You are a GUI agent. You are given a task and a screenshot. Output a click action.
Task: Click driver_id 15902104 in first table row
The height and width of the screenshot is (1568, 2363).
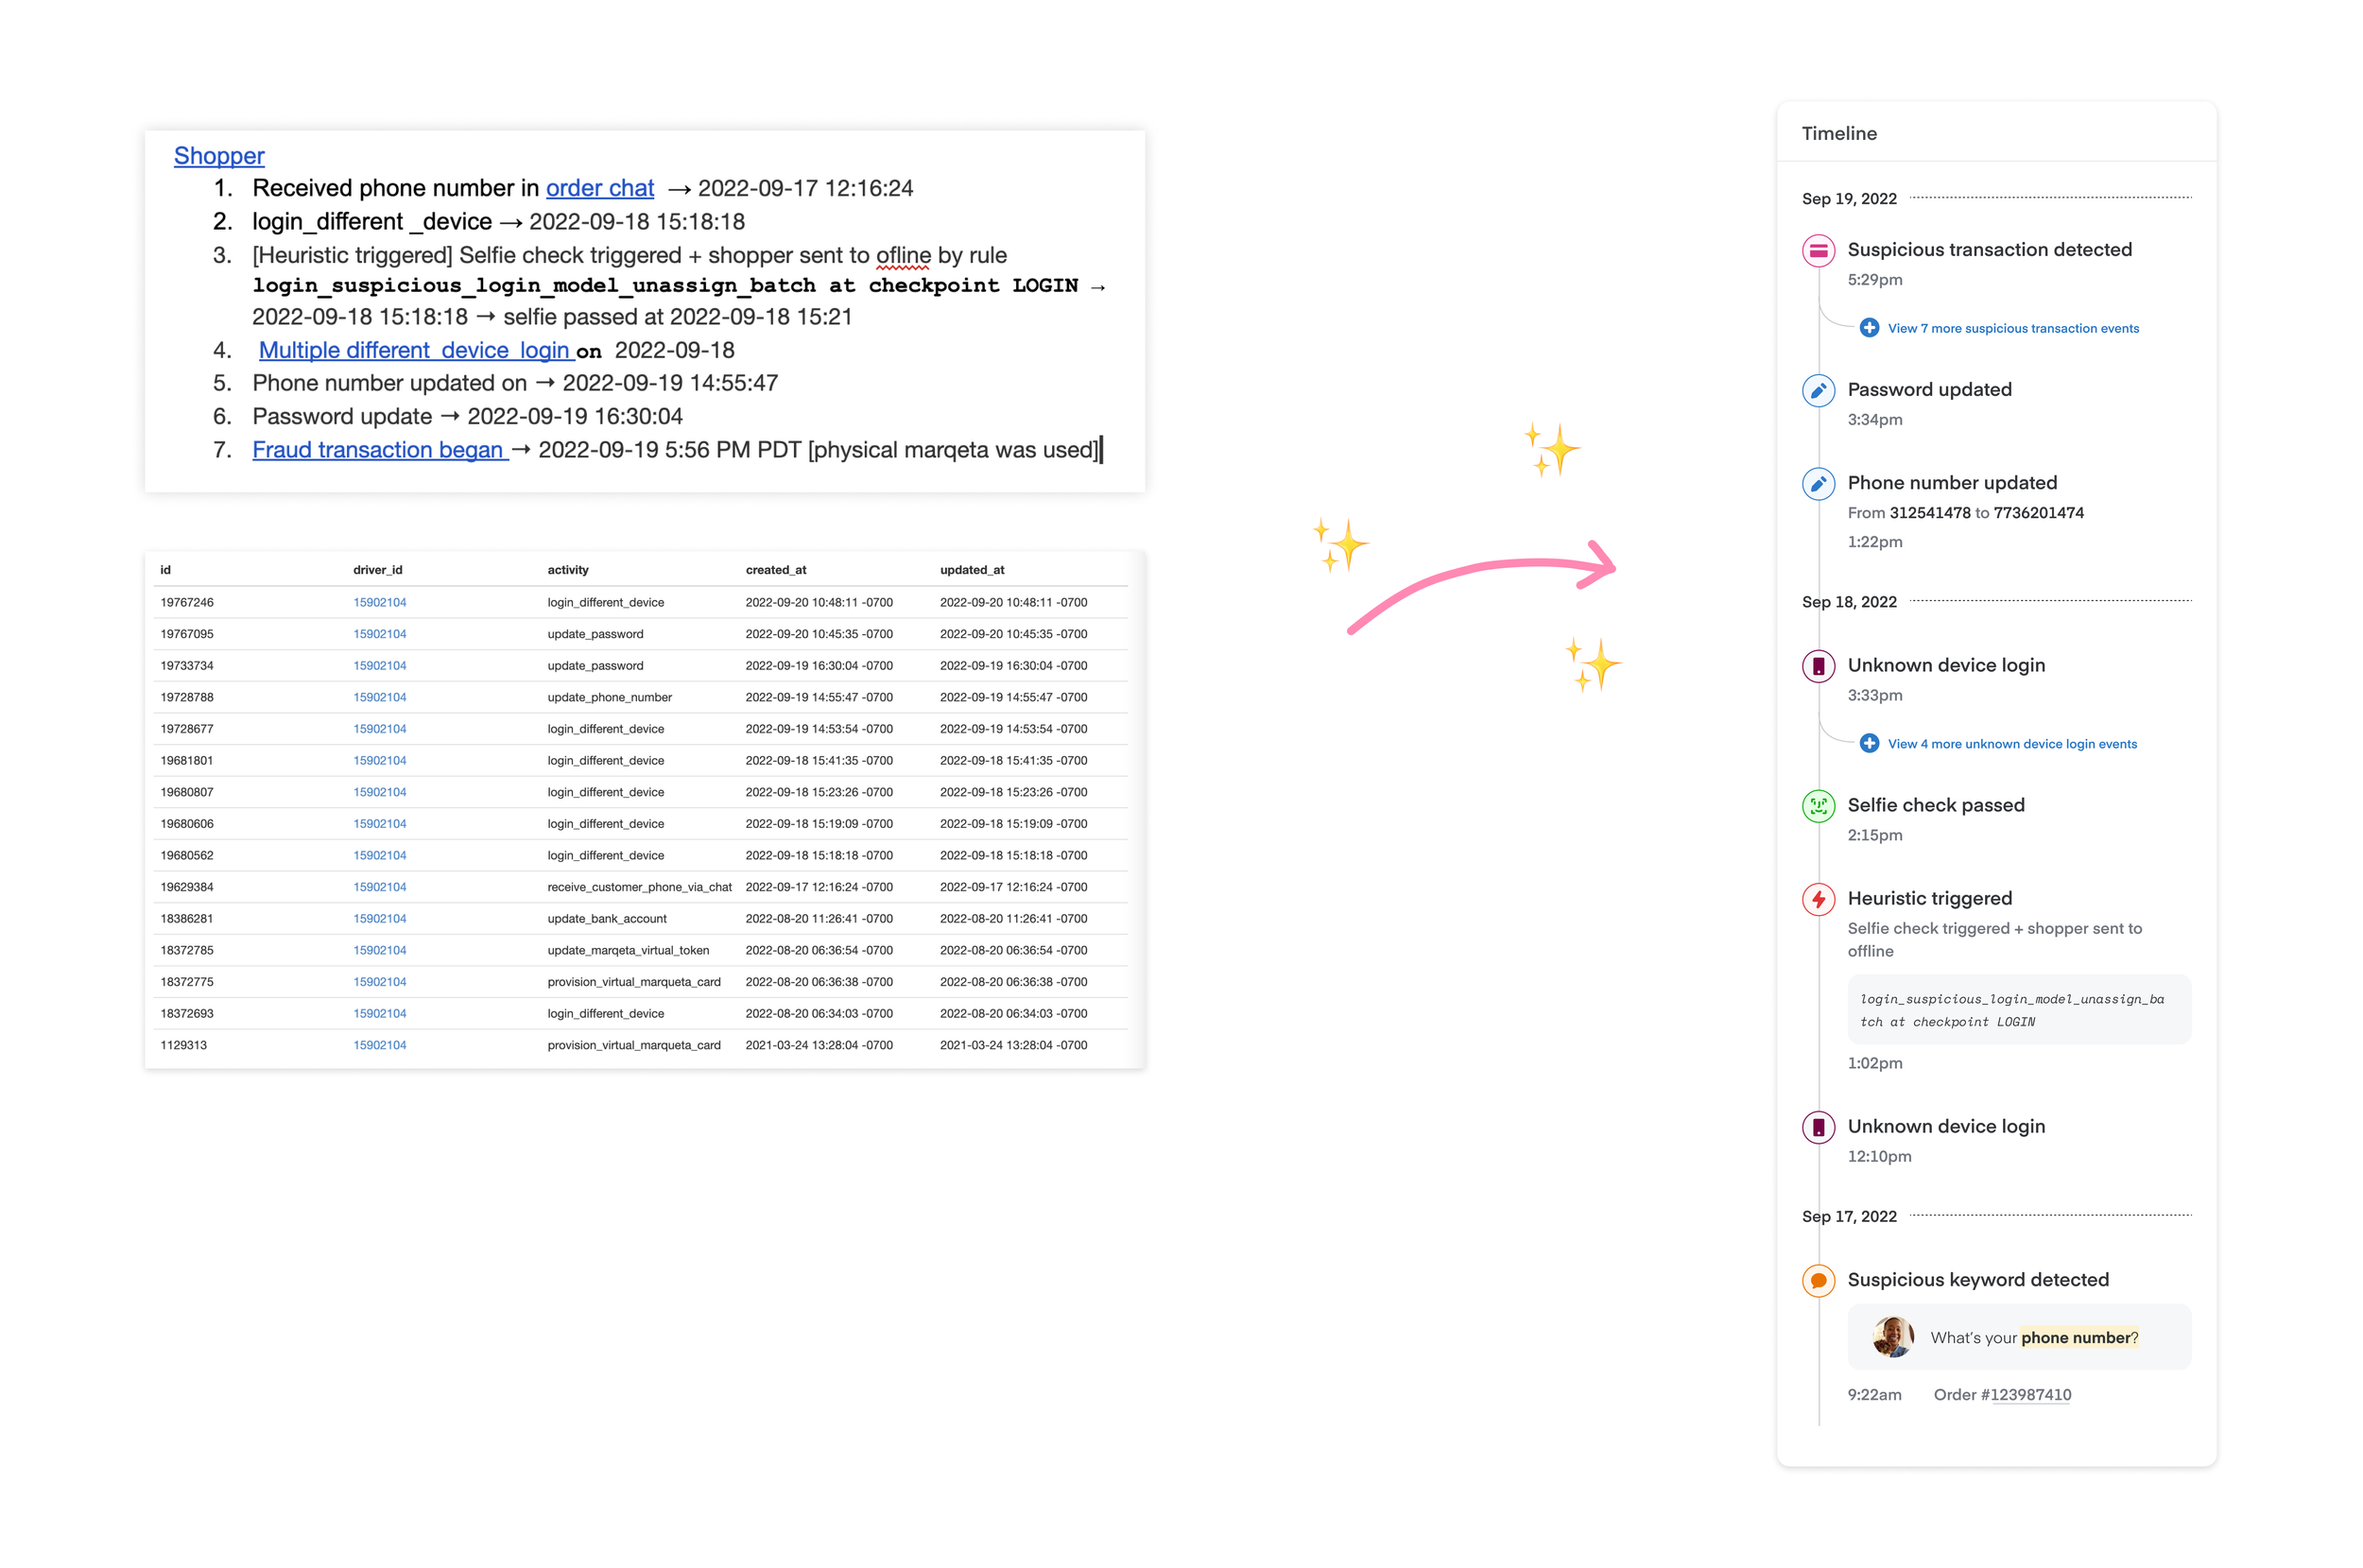(379, 602)
